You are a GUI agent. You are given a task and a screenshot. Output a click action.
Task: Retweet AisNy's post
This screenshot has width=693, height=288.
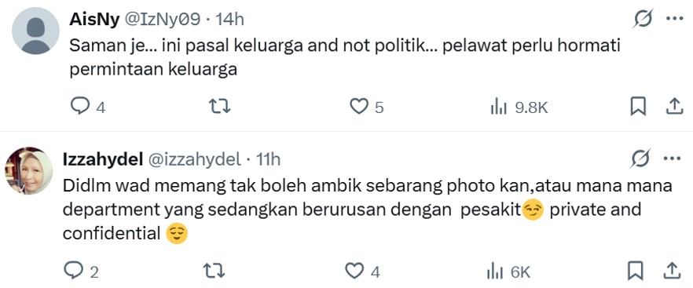220,107
